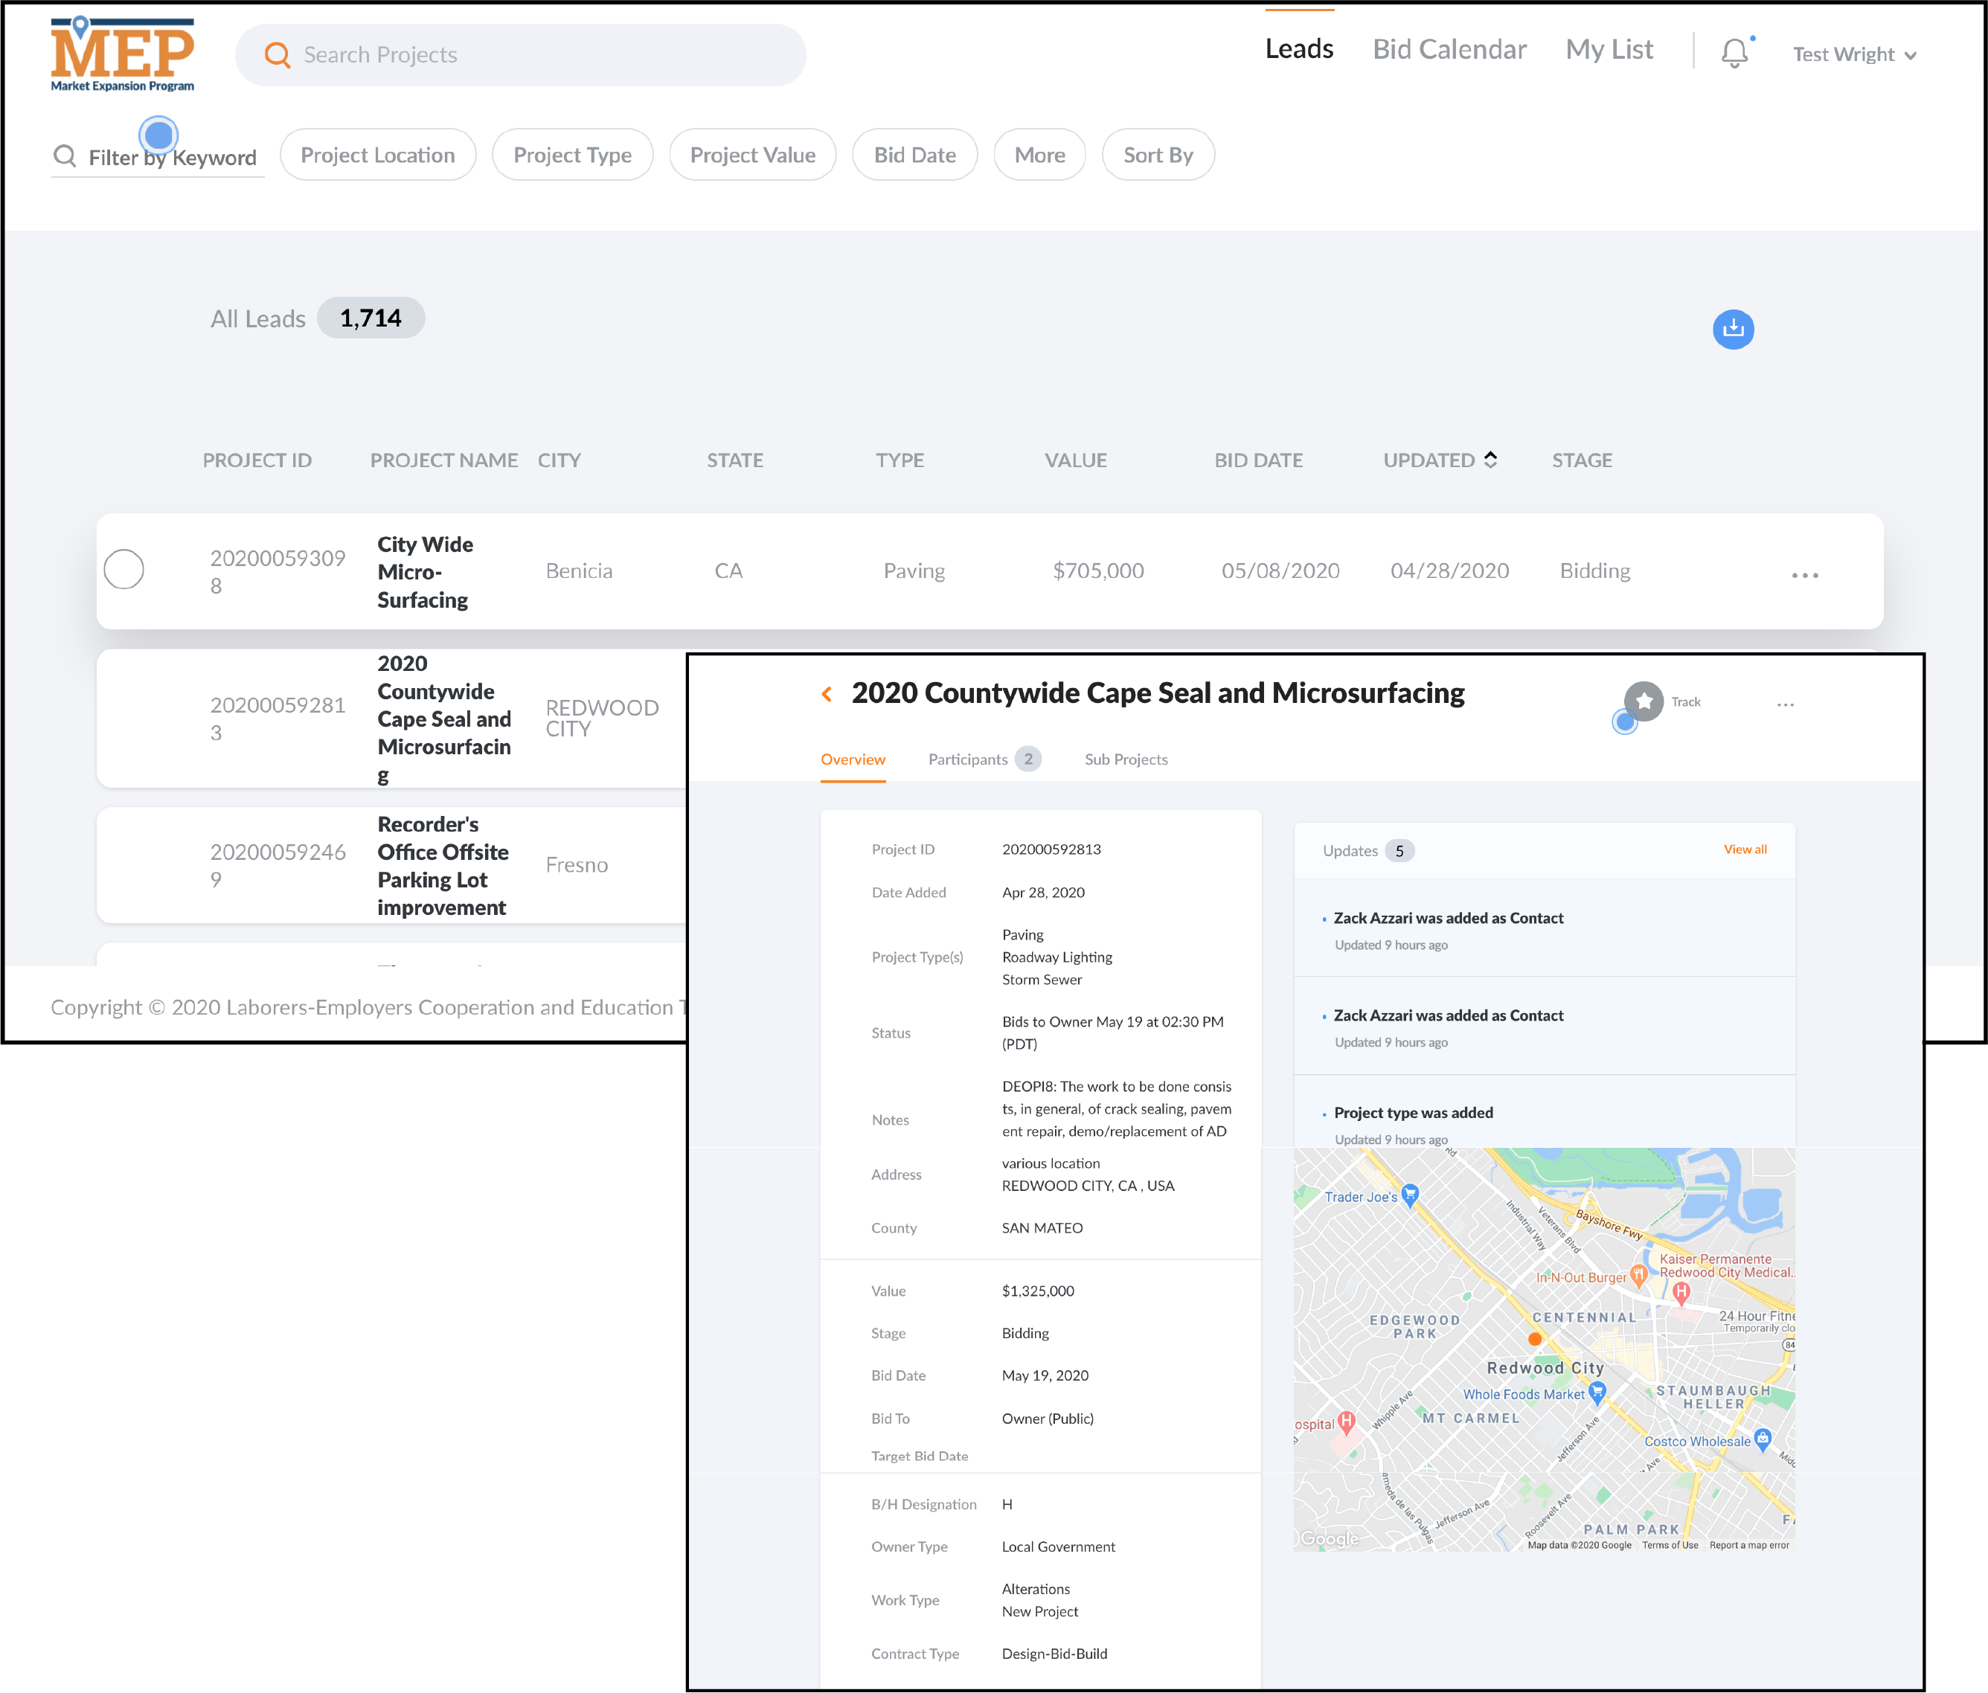
Task: Select the Overview tab
Action: point(853,759)
